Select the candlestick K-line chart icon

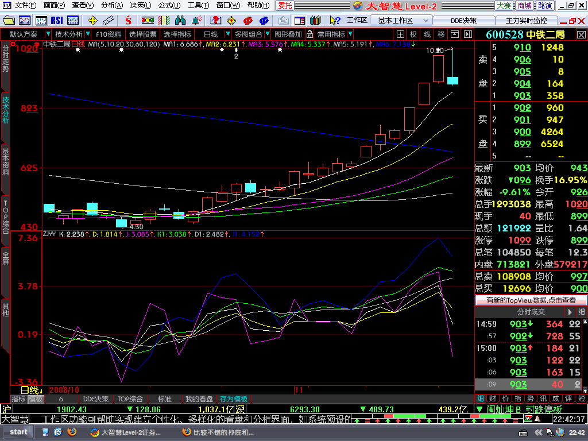(x=41, y=20)
